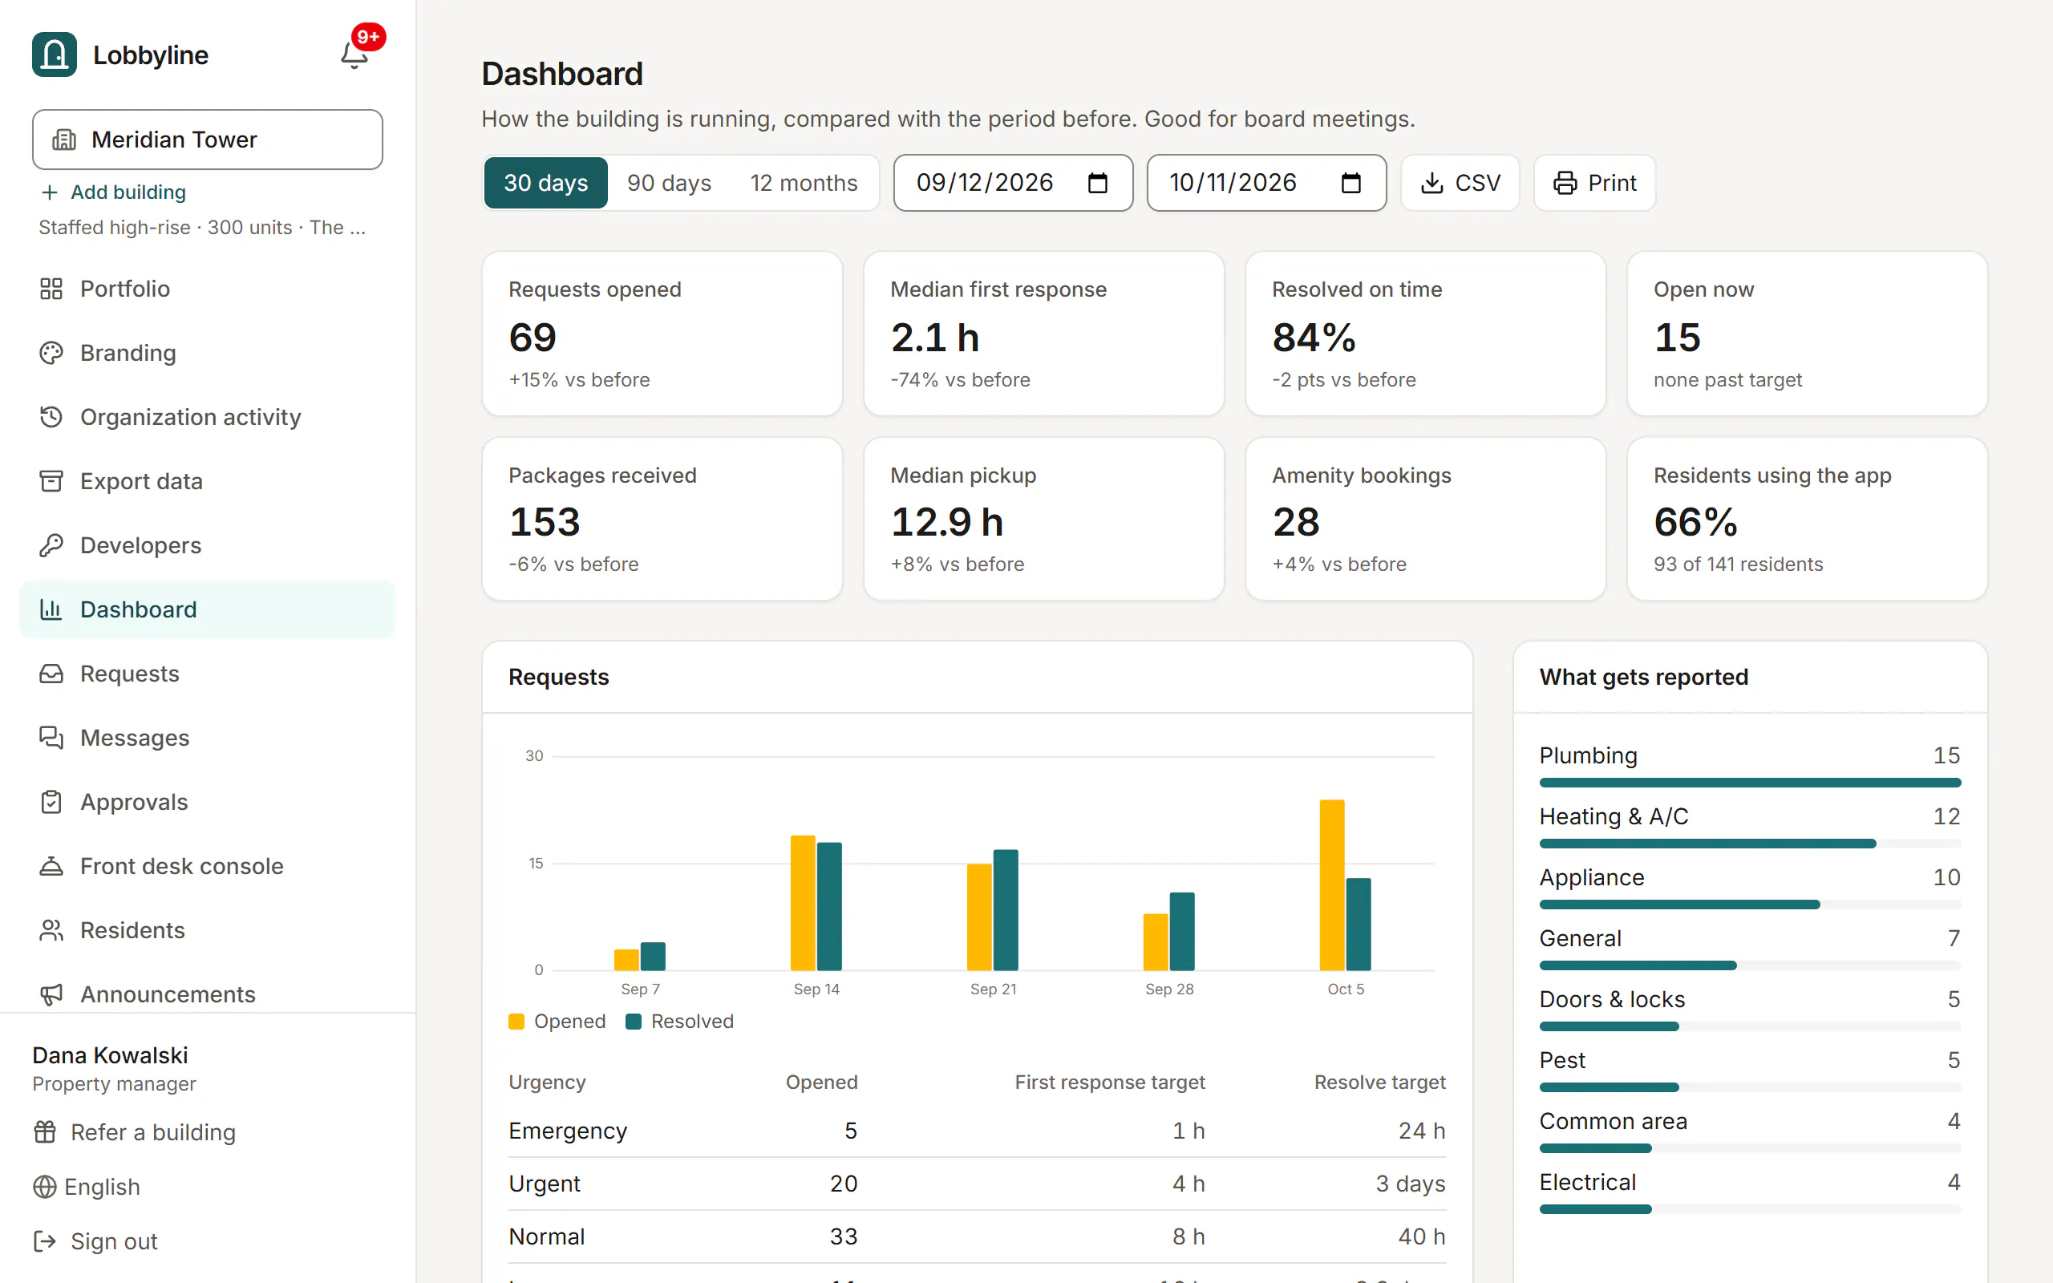The height and width of the screenshot is (1283, 2053).
Task: Click the Messages chat icon
Action: click(51, 738)
